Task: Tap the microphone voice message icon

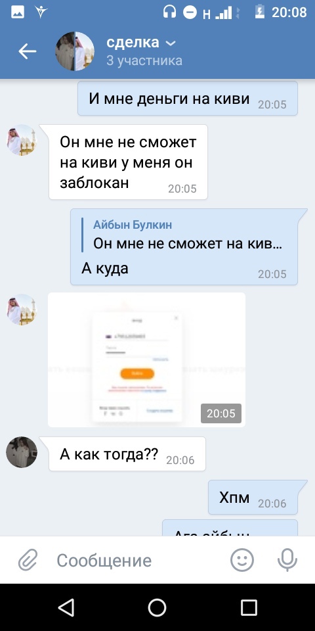Action: pos(287,560)
